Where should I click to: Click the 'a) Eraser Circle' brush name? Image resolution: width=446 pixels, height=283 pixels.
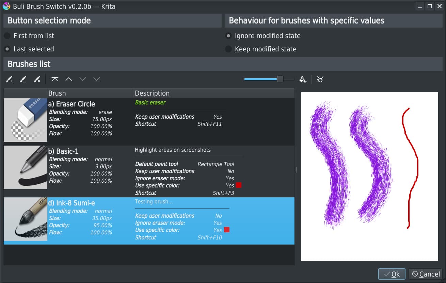[x=72, y=104]
